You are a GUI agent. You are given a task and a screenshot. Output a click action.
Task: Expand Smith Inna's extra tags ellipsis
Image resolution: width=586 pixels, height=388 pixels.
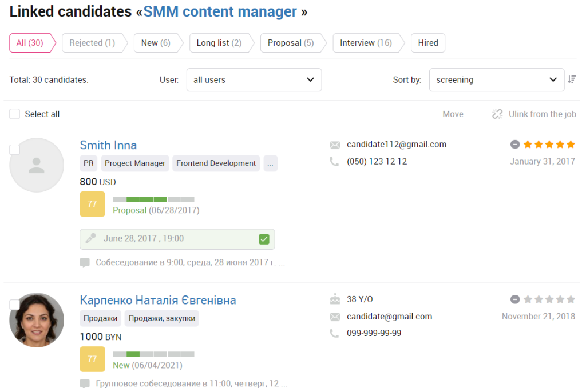[270, 163]
